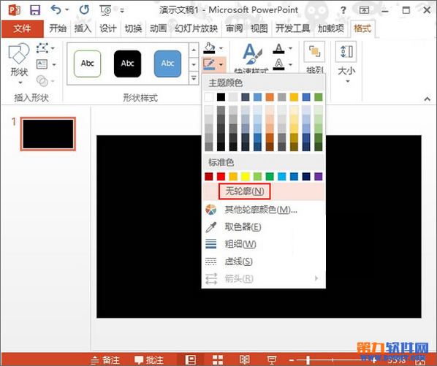Switch to the 插入 (Insert) tab
This screenshot has width=437, height=366.
[83, 28]
